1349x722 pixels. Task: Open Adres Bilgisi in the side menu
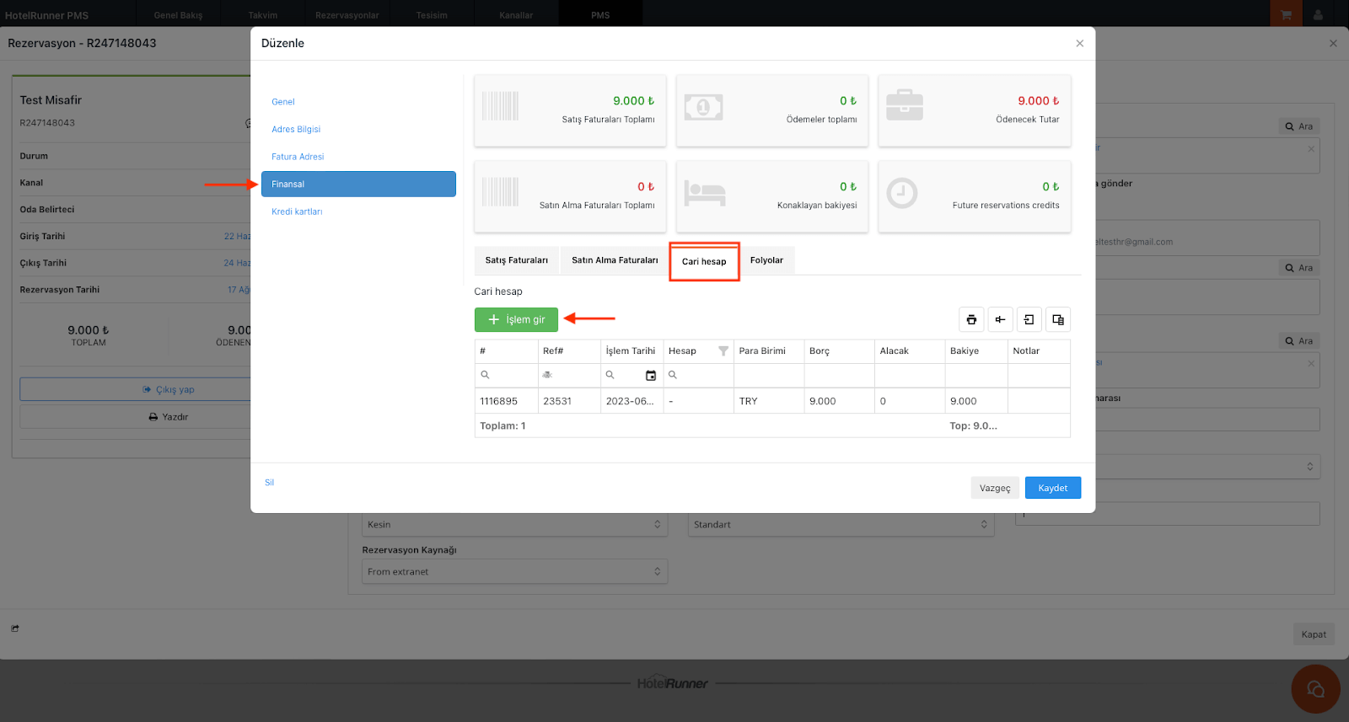[296, 130]
